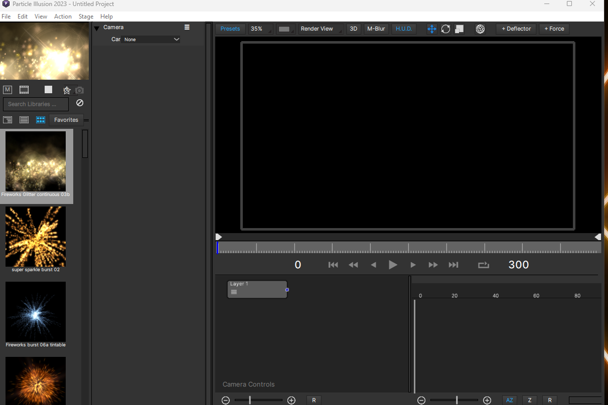Click the rotate stage tool icon
The width and height of the screenshot is (608, 405).
[445, 29]
